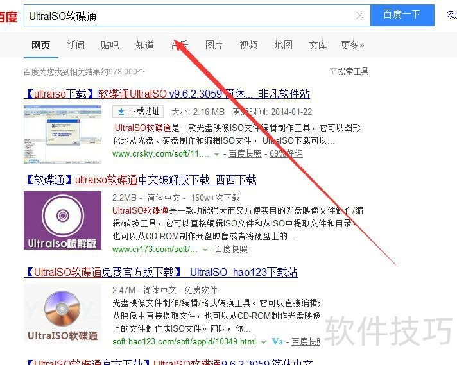Open 百度快照 for the cr173 result
The image size is (457, 365).
pos(231,249)
